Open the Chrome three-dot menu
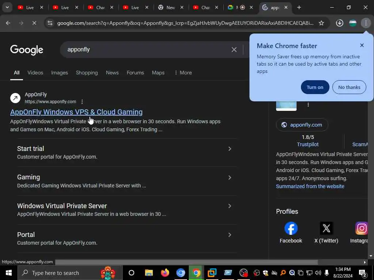 [366, 23]
